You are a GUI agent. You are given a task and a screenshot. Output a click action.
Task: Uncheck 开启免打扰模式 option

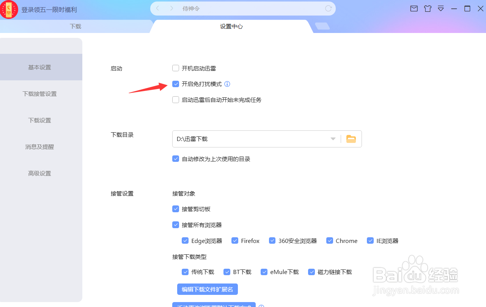(x=176, y=84)
